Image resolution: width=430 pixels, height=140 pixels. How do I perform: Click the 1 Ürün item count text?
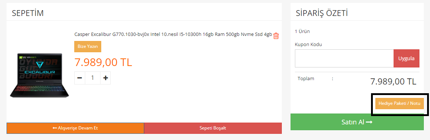pyautogui.click(x=302, y=31)
